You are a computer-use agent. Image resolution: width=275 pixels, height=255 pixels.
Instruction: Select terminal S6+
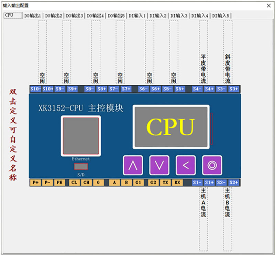pos(156,89)
